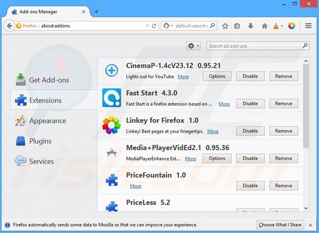
Task: Show bookmarks list icon
Action: (x=237, y=26)
